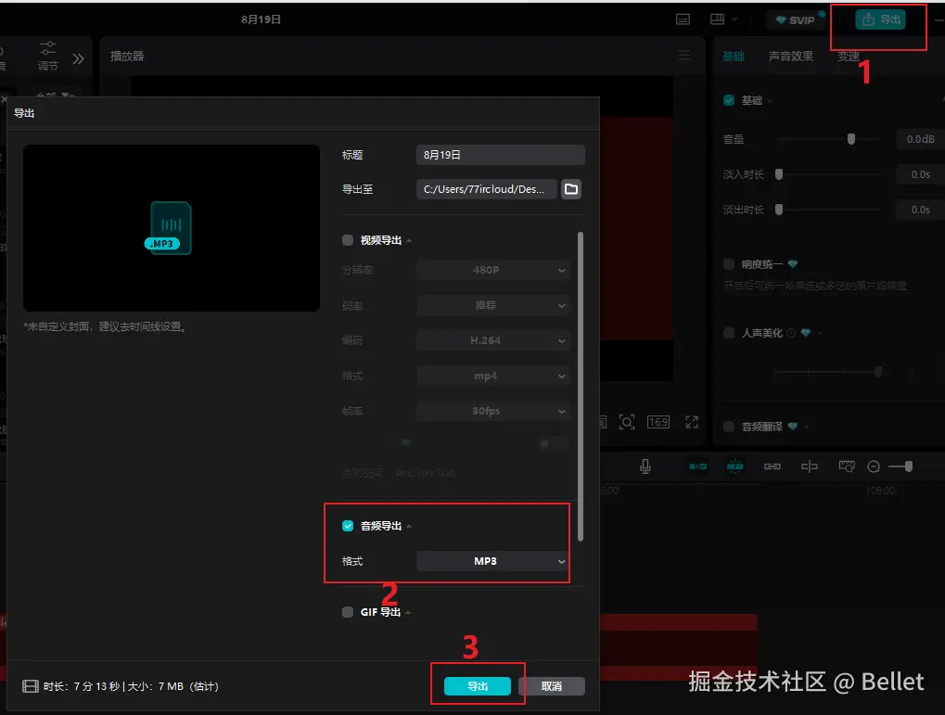
Task: Open the layout dropdown arrow in top bar
Action: click(x=734, y=19)
